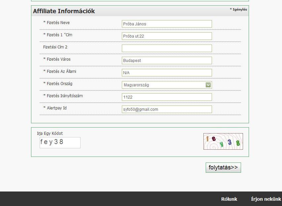Click the empty Fizetési Cím 2 field
Viewport: 282px width, 206px height.
[x=167, y=48]
